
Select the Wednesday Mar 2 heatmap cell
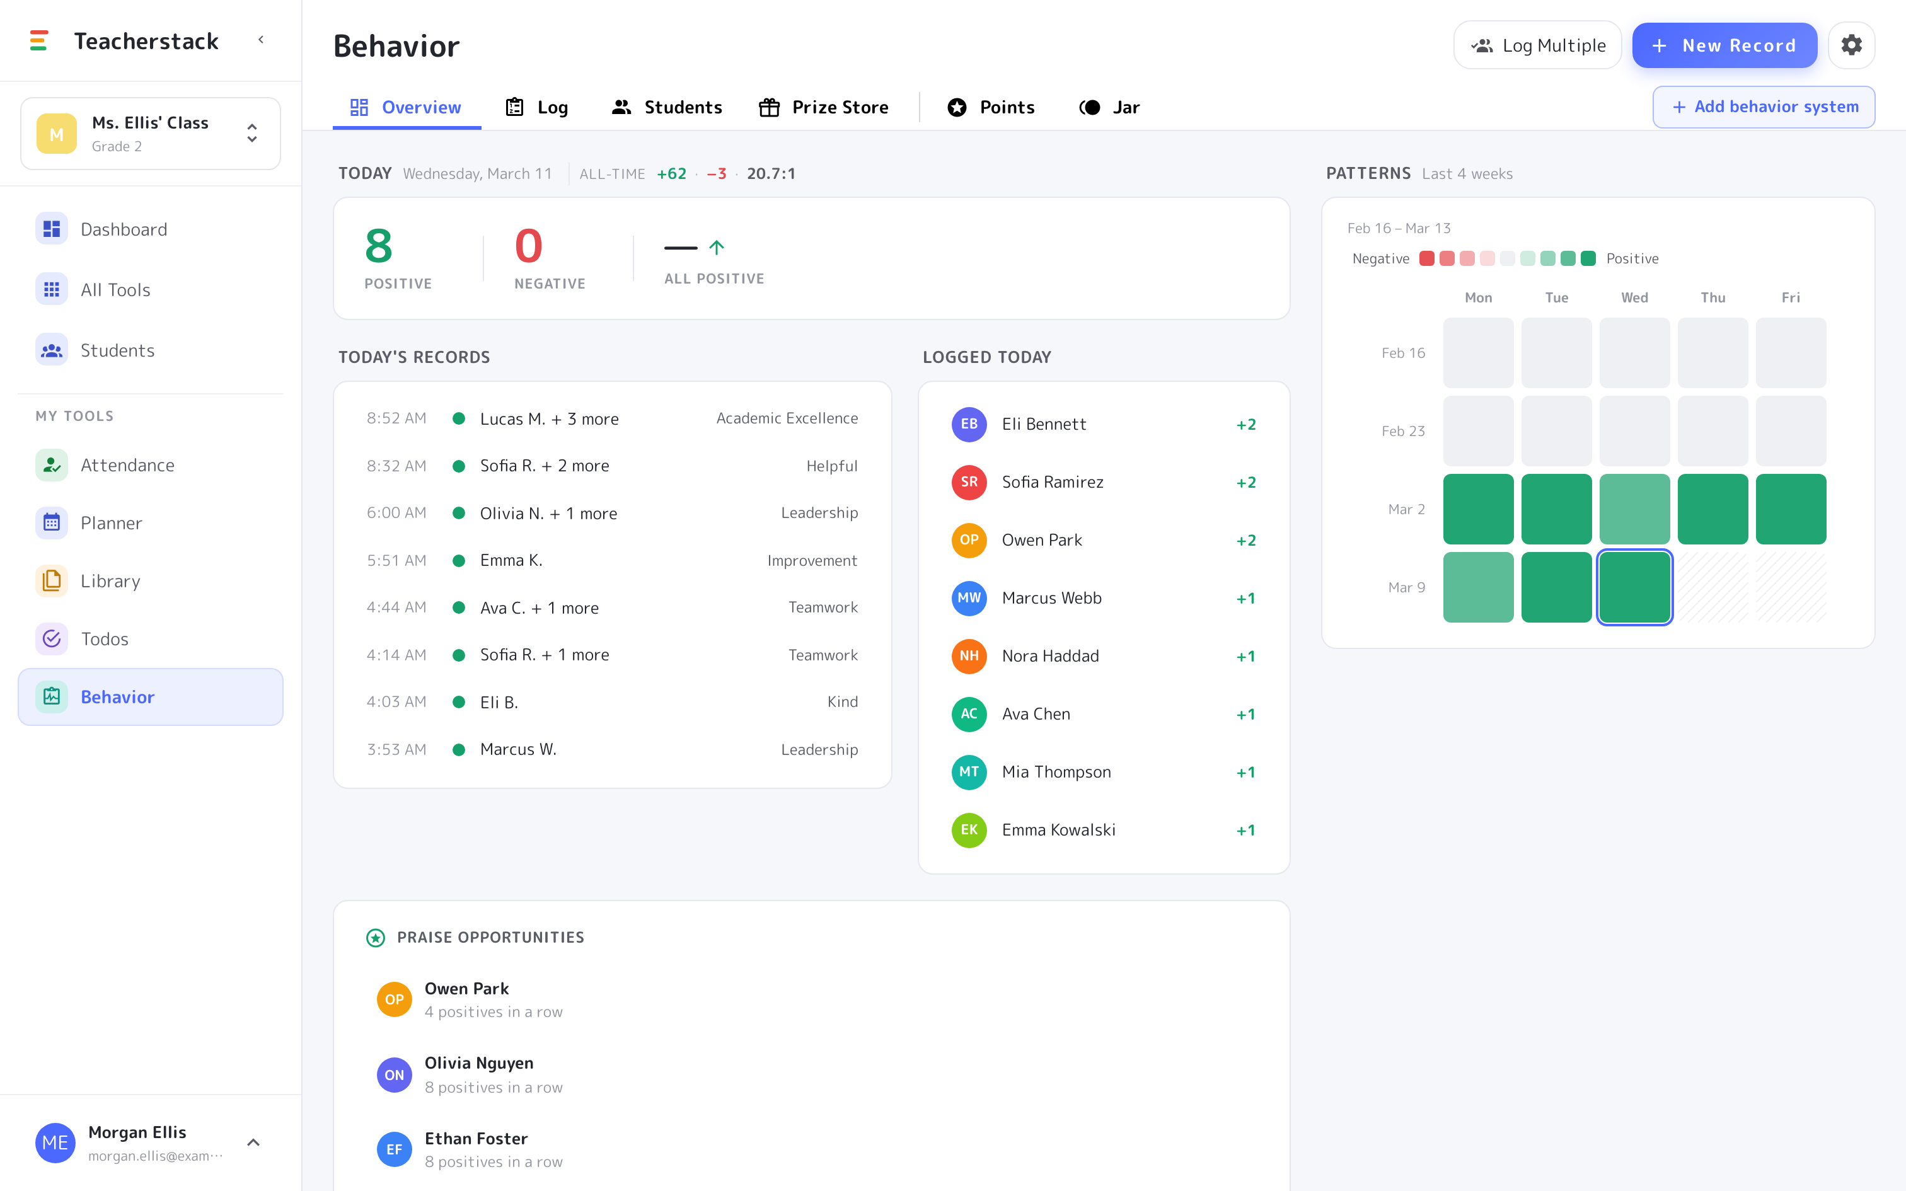click(1634, 509)
